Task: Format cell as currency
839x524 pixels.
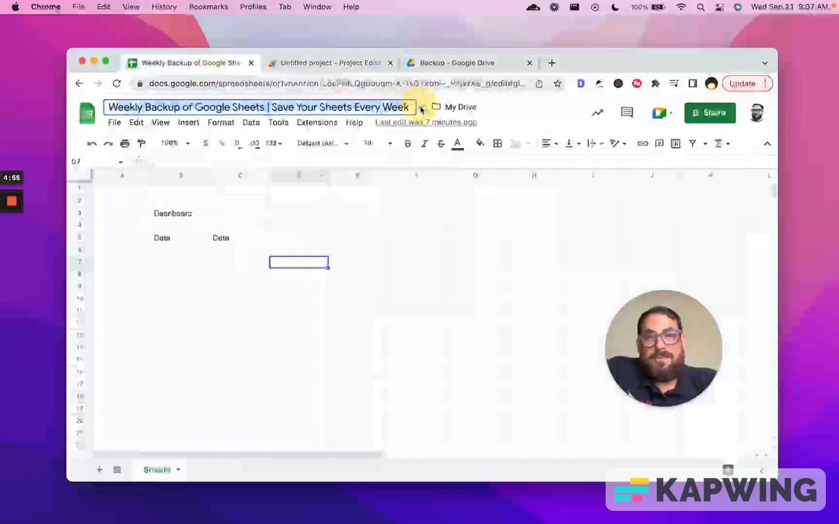Action: click(x=205, y=143)
